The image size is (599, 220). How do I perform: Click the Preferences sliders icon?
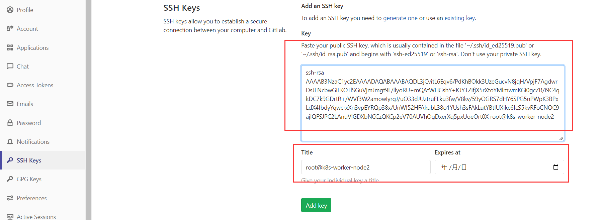click(x=10, y=198)
